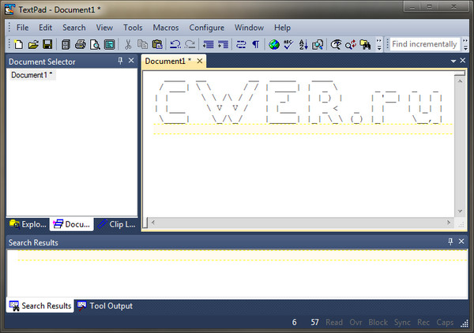Open the document tab list dropdown arrow
The width and height of the screenshot is (474, 333).
pos(453,61)
